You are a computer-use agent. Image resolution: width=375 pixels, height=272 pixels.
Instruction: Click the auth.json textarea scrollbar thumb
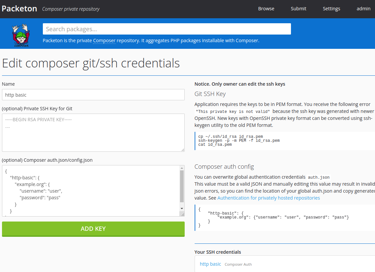[182, 186]
